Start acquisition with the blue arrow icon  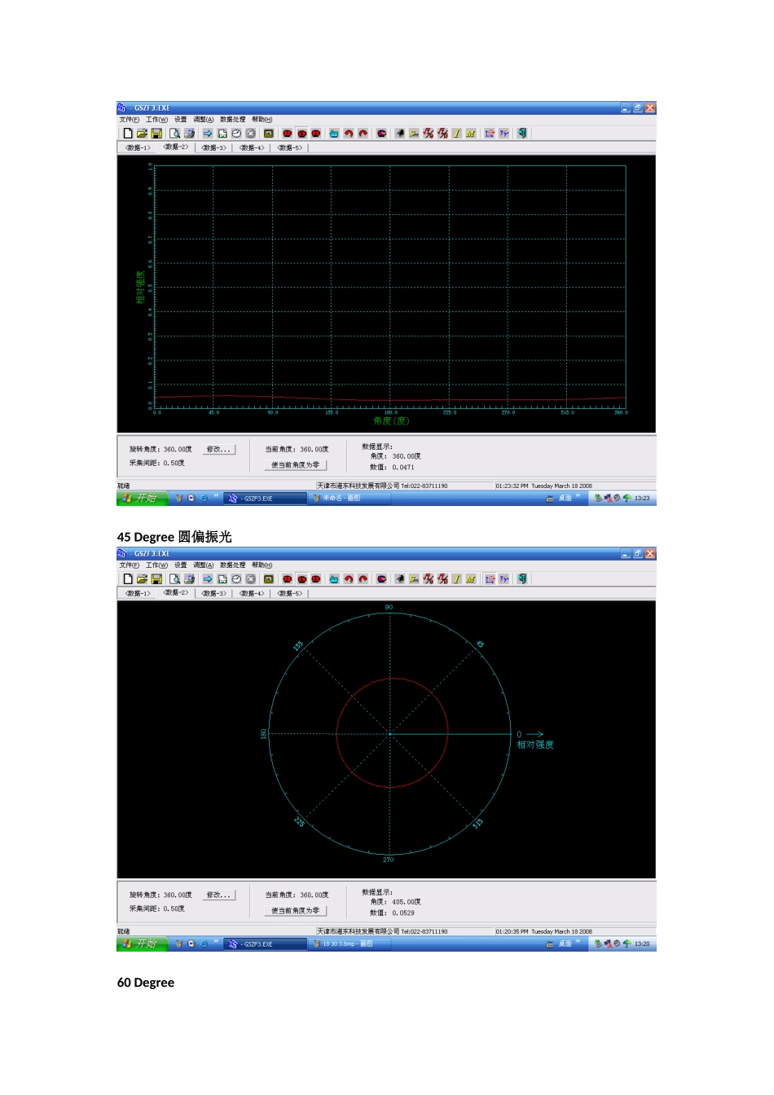pyautogui.click(x=208, y=133)
